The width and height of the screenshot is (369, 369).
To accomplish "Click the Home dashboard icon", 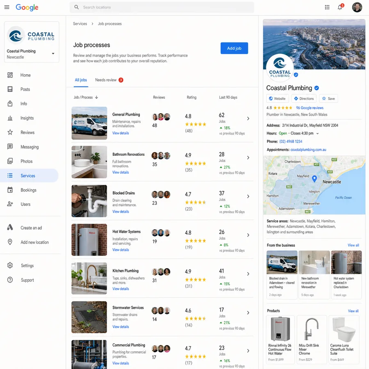I will point(10,75).
